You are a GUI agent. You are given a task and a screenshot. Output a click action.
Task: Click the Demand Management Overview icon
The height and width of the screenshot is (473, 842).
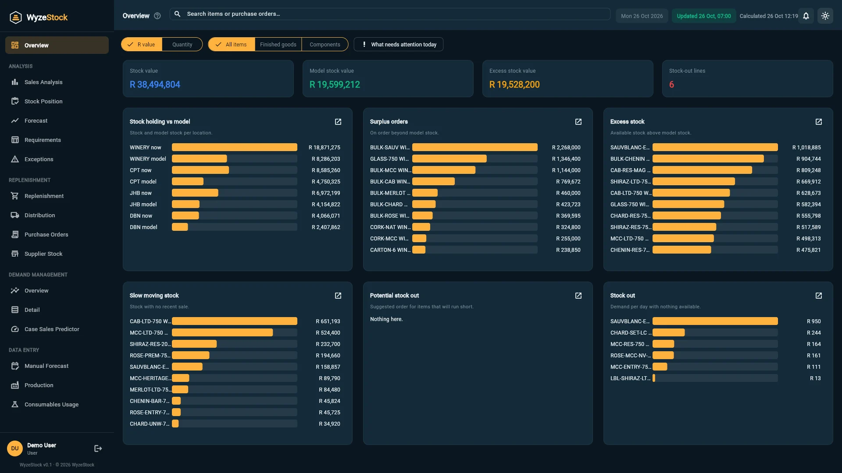click(x=15, y=290)
